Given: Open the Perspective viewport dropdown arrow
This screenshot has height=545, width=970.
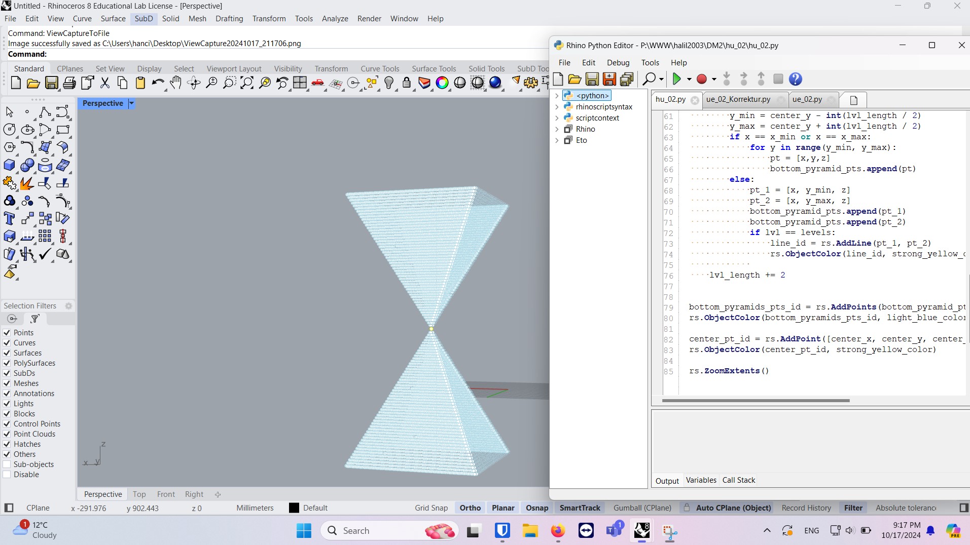Looking at the screenshot, I should [131, 103].
